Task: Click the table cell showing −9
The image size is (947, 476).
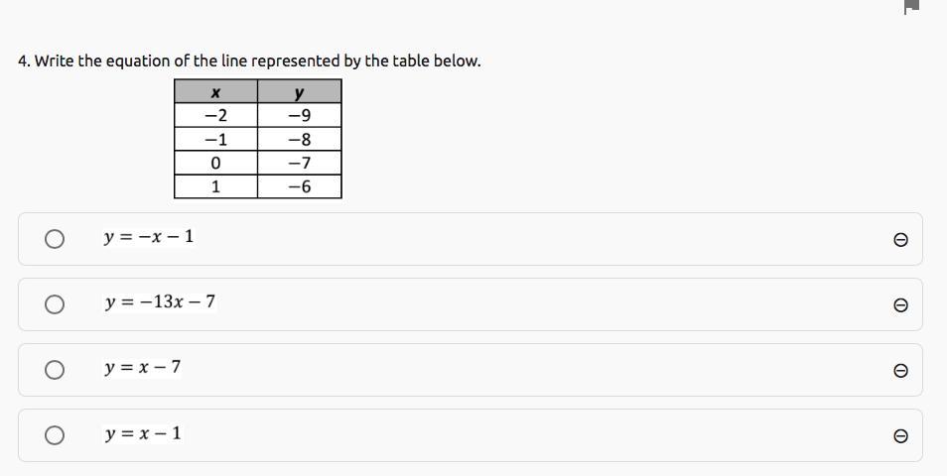Action: point(299,115)
